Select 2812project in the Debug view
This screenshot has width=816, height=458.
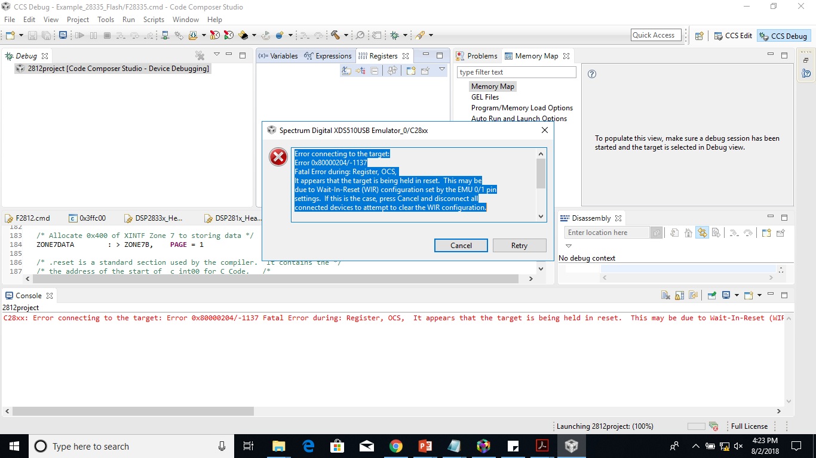point(113,69)
